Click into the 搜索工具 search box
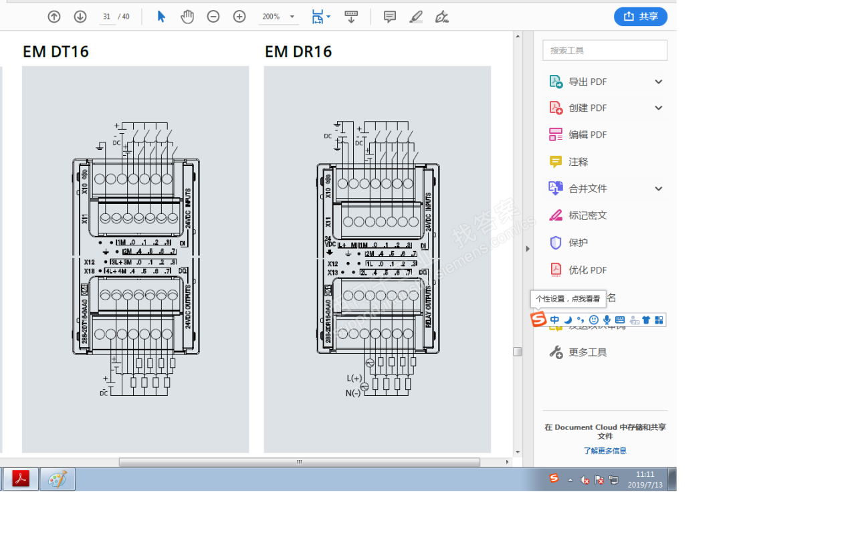Screen dimensions: 856x535 605,50
